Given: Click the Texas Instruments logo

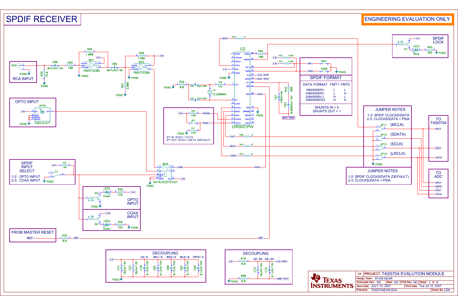Looking at the screenshot, I should click(332, 281).
